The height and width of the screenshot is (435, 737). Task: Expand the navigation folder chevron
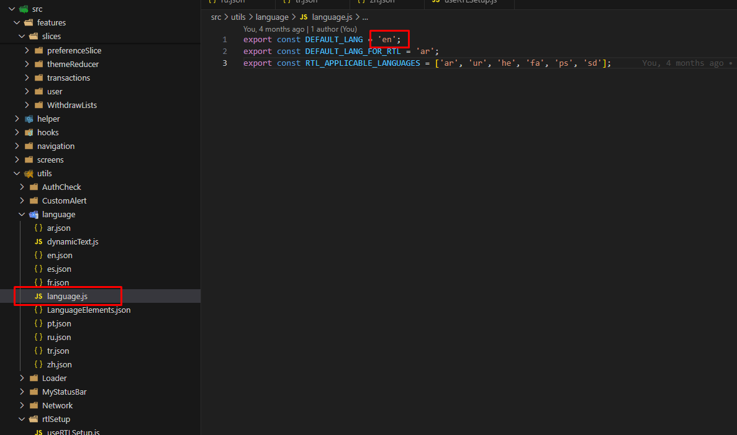(x=17, y=146)
